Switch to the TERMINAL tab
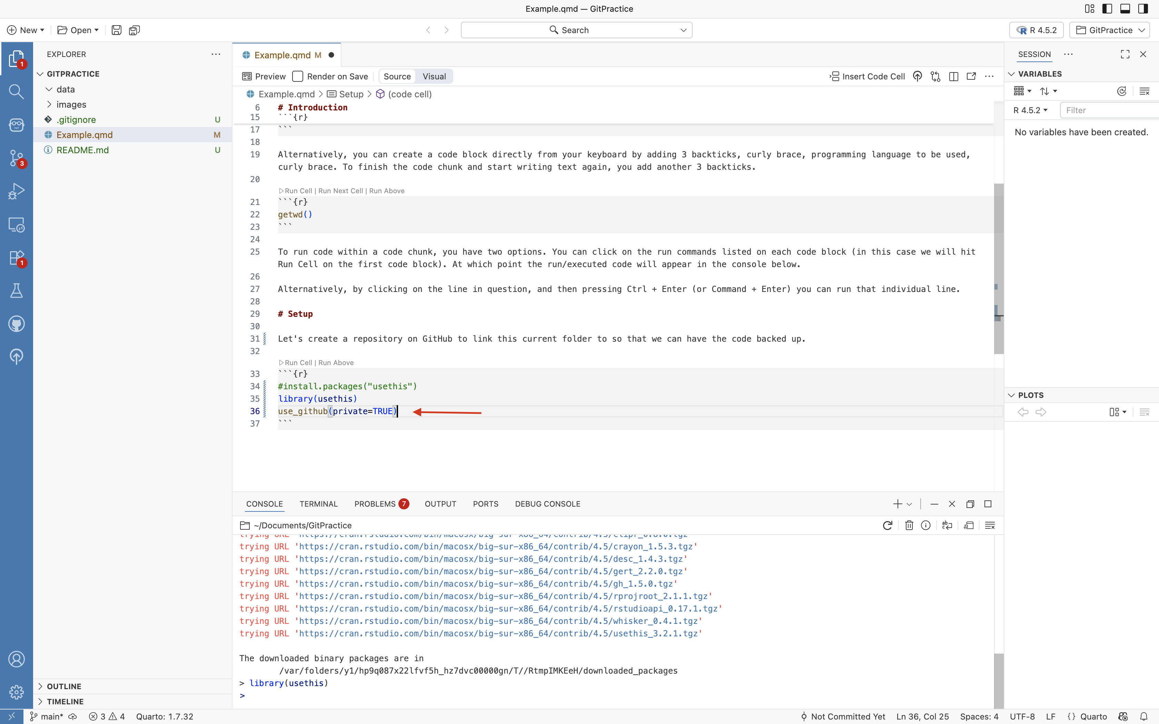This screenshot has width=1159, height=724. point(318,504)
